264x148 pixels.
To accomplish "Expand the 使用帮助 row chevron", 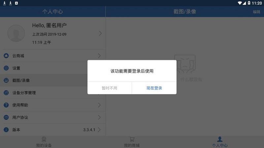I will 99,105.
